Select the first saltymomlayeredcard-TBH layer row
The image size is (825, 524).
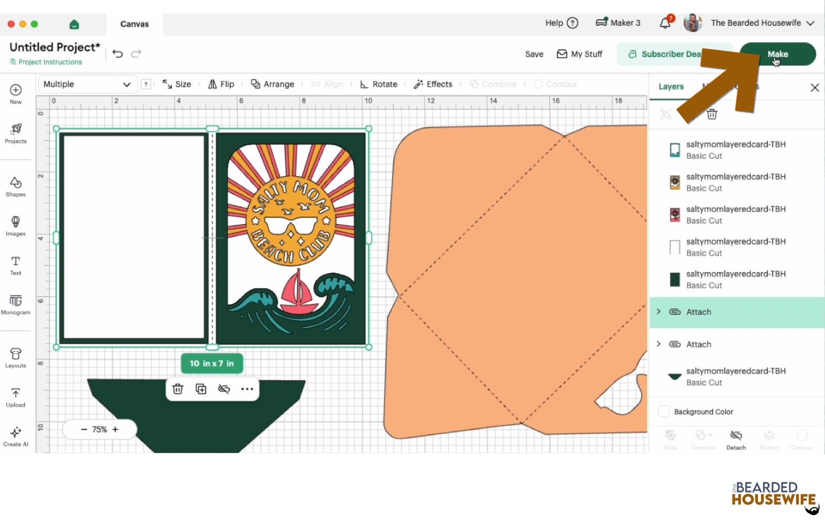click(x=737, y=150)
